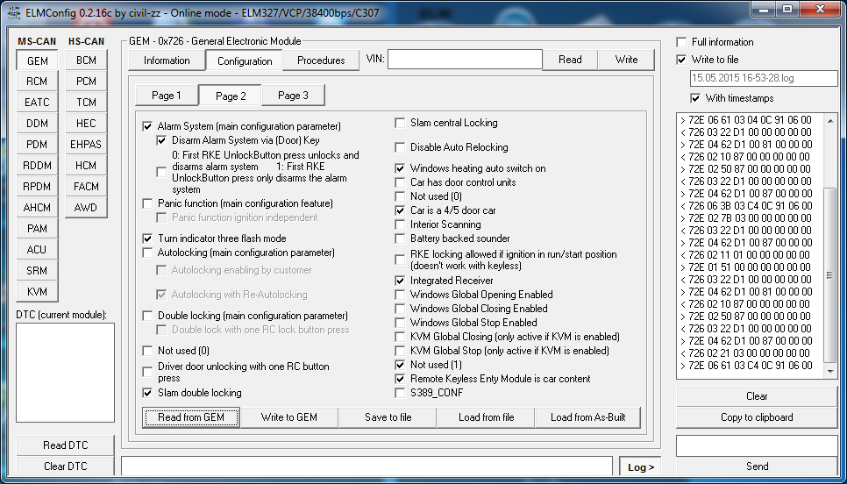The width and height of the screenshot is (847, 484).
Task: Click the VIN input field
Action: [x=465, y=60]
